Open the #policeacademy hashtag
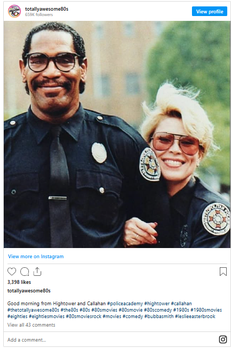This screenshot has width=231, height=348. point(125,304)
